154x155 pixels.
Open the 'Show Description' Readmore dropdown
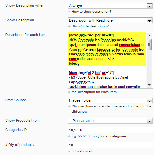tap(110, 20)
